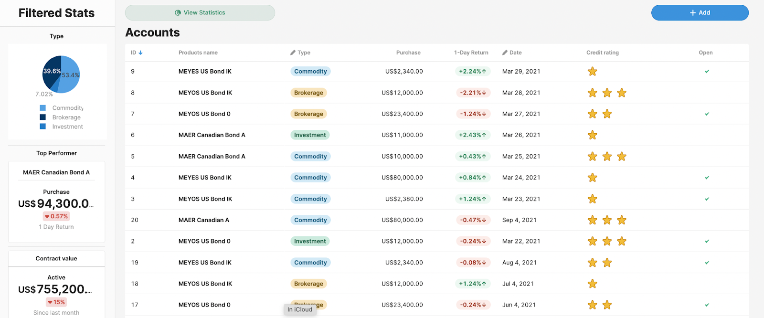The height and width of the screenshot is (318, 764).
Task: Open the Investment type tag in row 6
Action: tap(310, 135)
